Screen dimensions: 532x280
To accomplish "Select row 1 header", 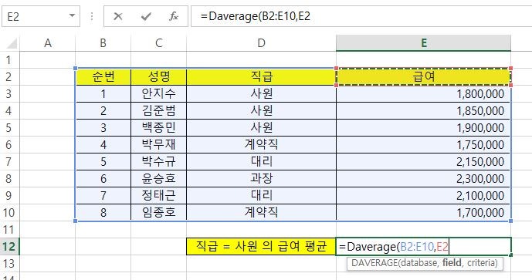I will pyautogui.click(x=9, y=60).
